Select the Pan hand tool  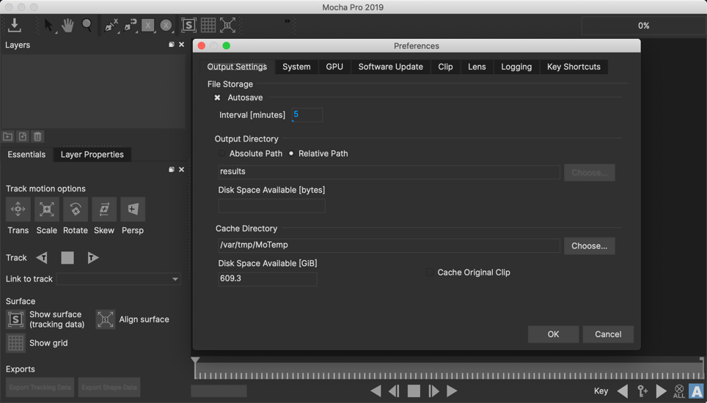click(x=67, y=25)
